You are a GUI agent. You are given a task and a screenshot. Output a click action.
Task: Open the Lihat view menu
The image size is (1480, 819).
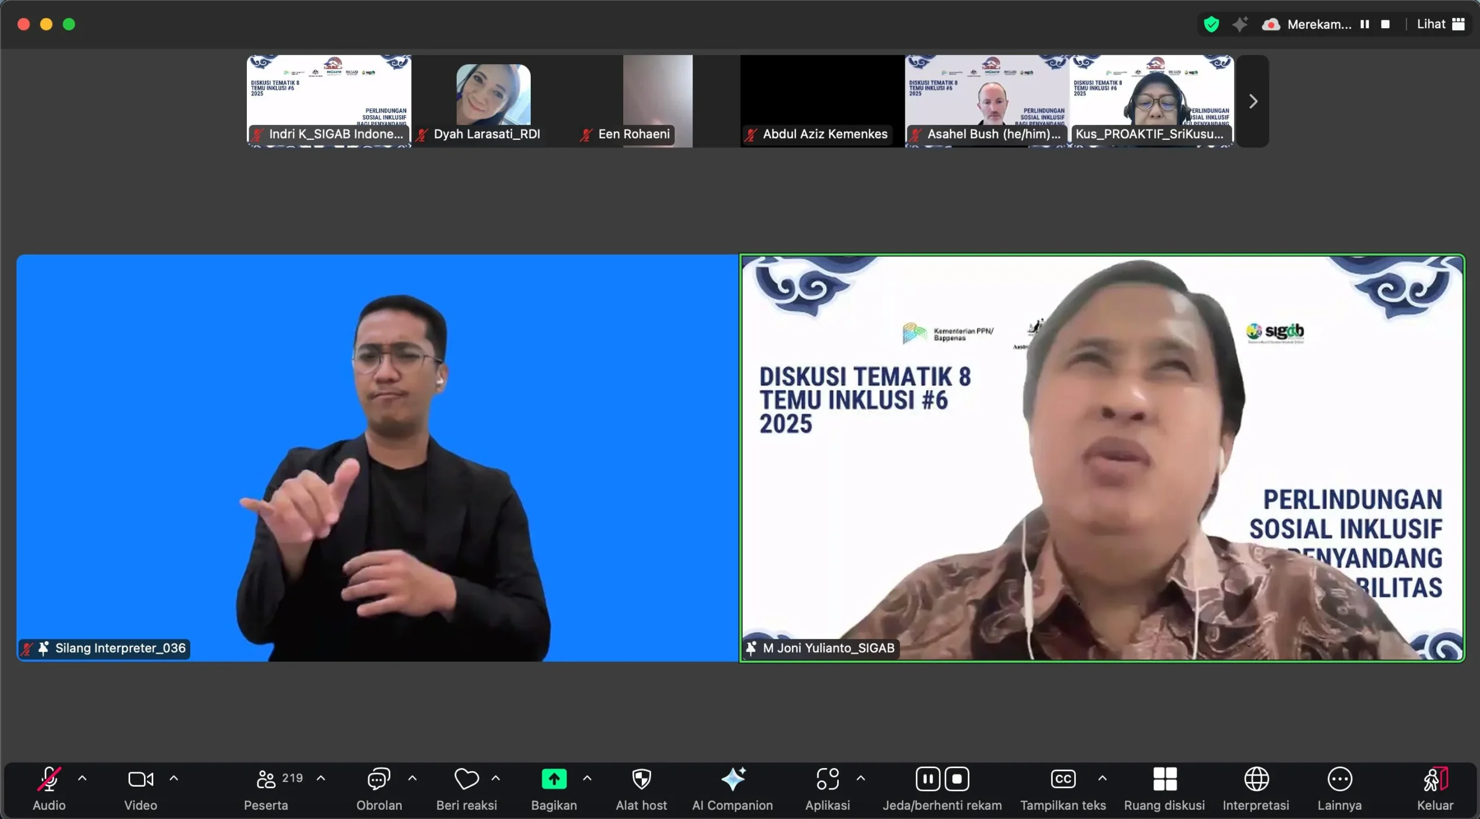1440,24
